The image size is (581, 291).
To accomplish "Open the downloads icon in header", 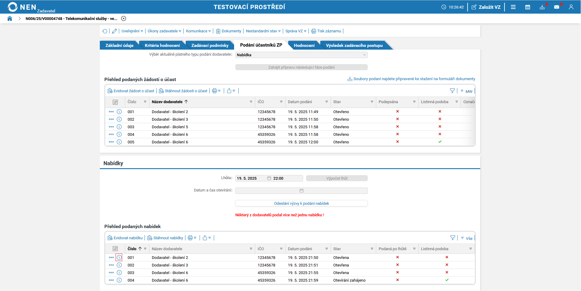I will 542,7.
